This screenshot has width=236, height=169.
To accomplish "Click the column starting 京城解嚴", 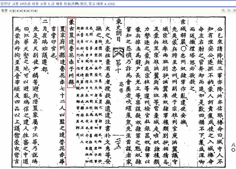I will (x=183, y=73).
